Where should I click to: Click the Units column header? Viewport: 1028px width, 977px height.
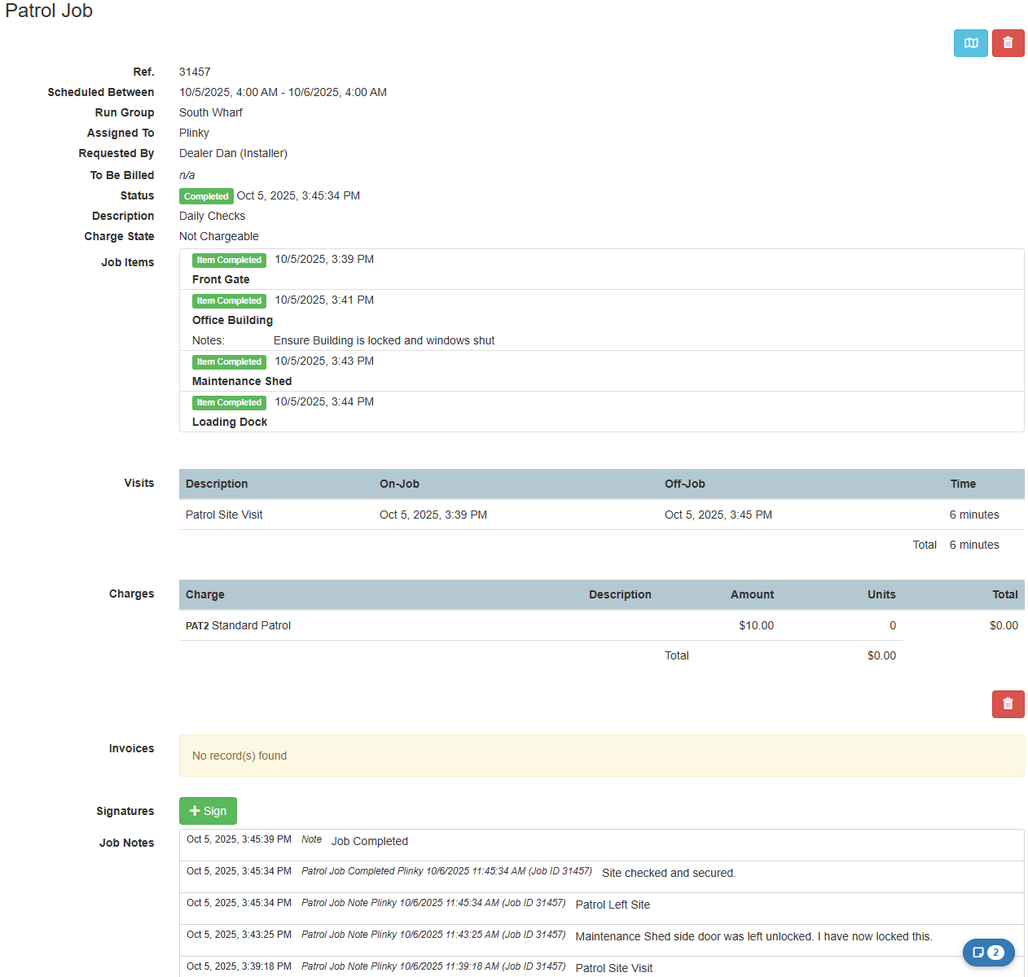pos(881,594)
